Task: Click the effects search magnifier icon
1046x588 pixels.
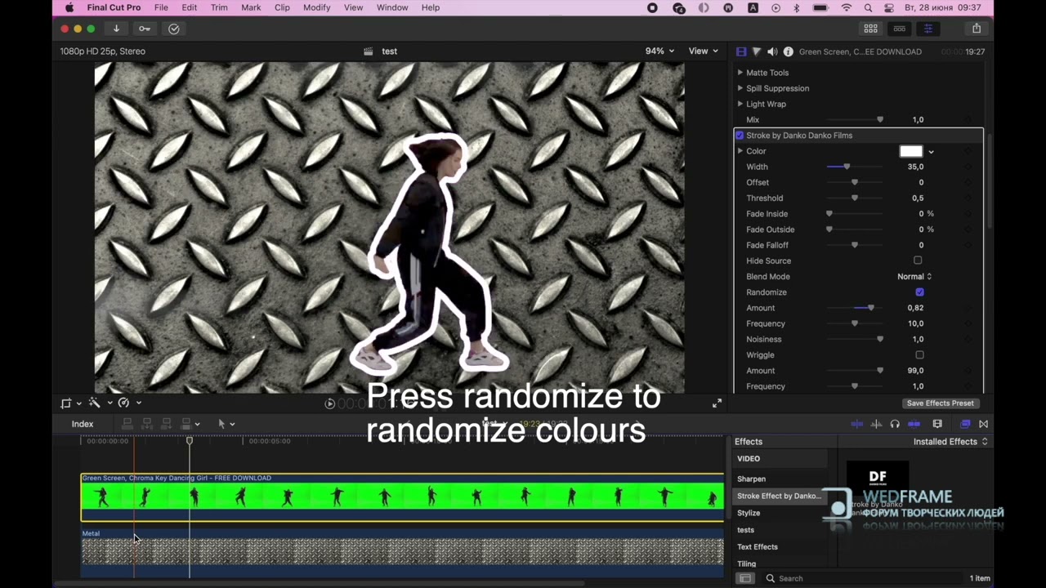Action: click(770, 578)
